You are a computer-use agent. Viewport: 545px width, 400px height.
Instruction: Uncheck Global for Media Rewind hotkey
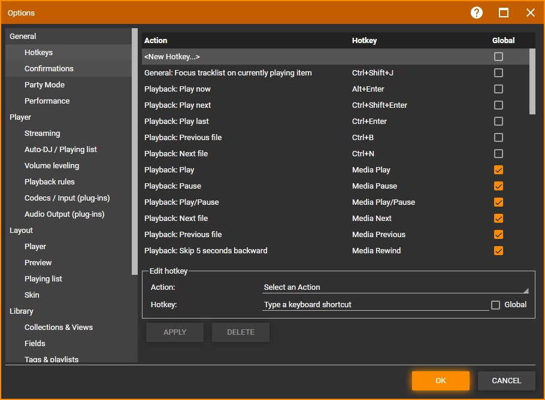click(x=498, y=251)
